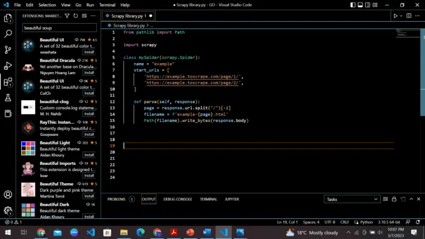425x239 pixels.
Task: Open the View menu
Action: point(66,5)
